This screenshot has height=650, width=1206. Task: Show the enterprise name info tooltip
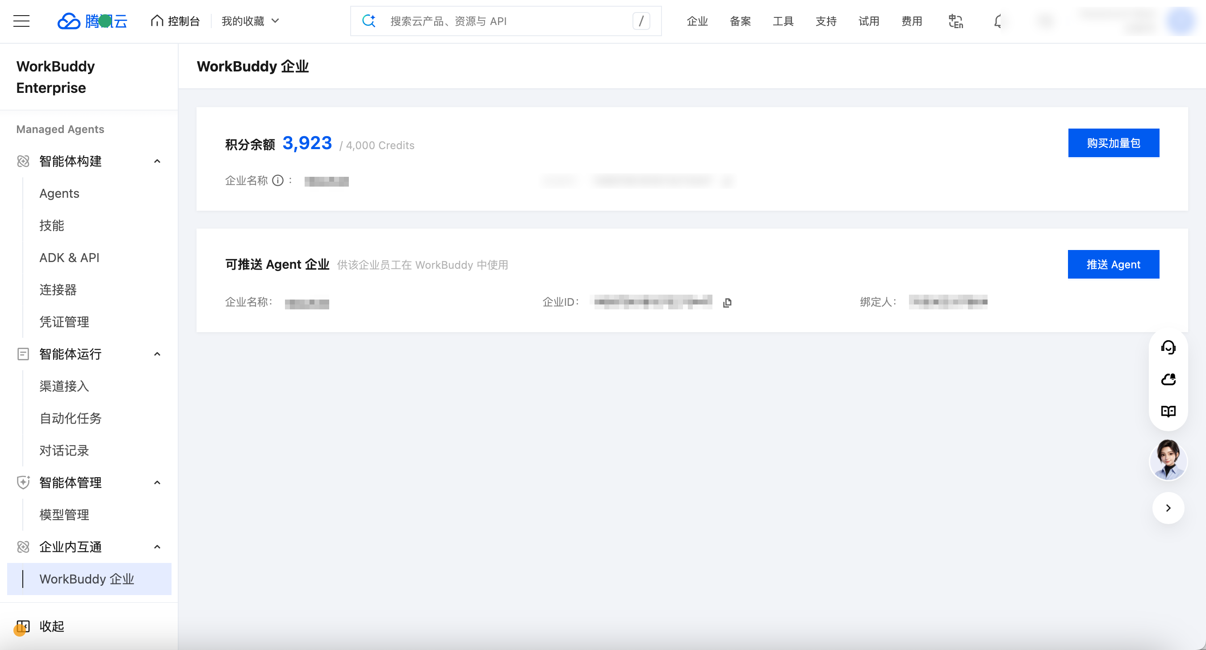pyautogui.click(x=278, y=181)
